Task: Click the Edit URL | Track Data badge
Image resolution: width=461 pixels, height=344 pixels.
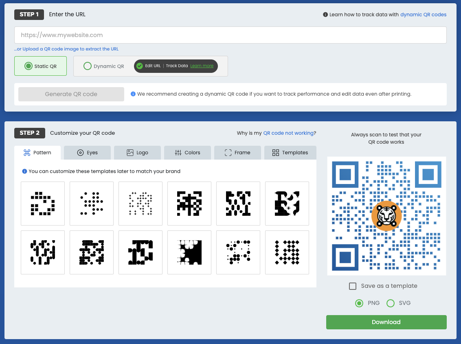Action: [176, 66]
